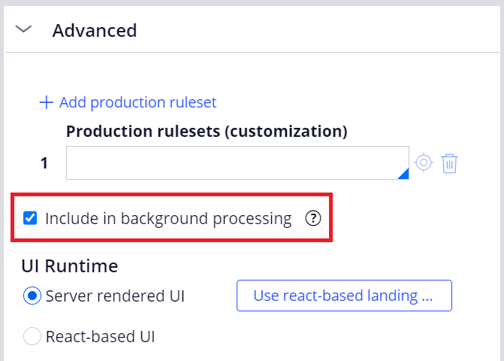Click the Advanced section heading text
The width and height of the screenshot is (504, 361).
95,31
